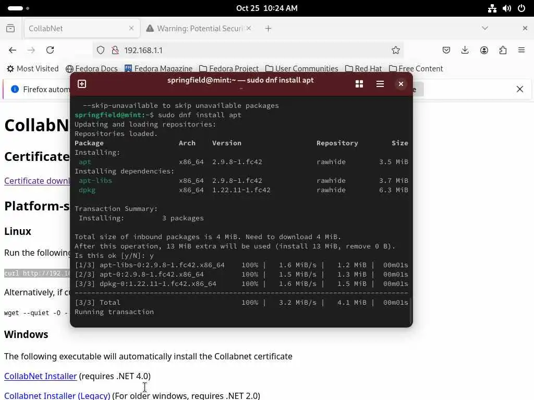Click the apt package name in terminal
The height and width of the screenshot is (400, 534).
pyautogui.click(x=85, y=162)
